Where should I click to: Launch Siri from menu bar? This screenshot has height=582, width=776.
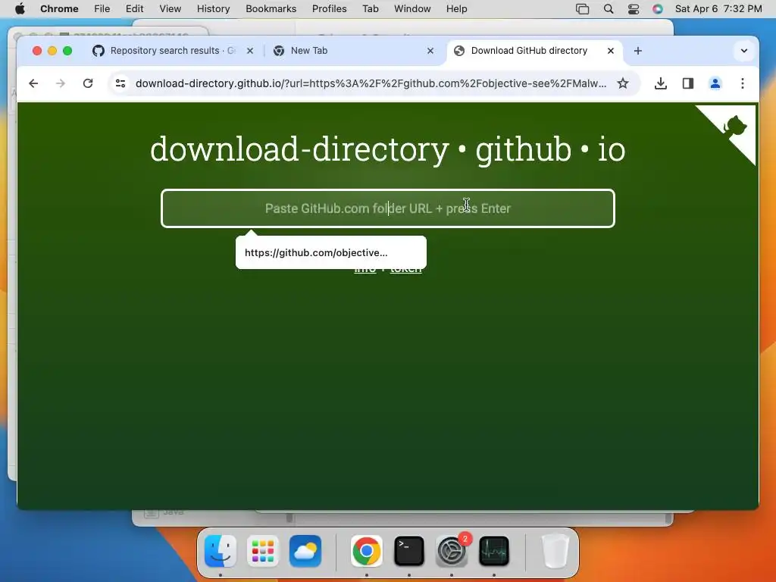click(658, 9)
